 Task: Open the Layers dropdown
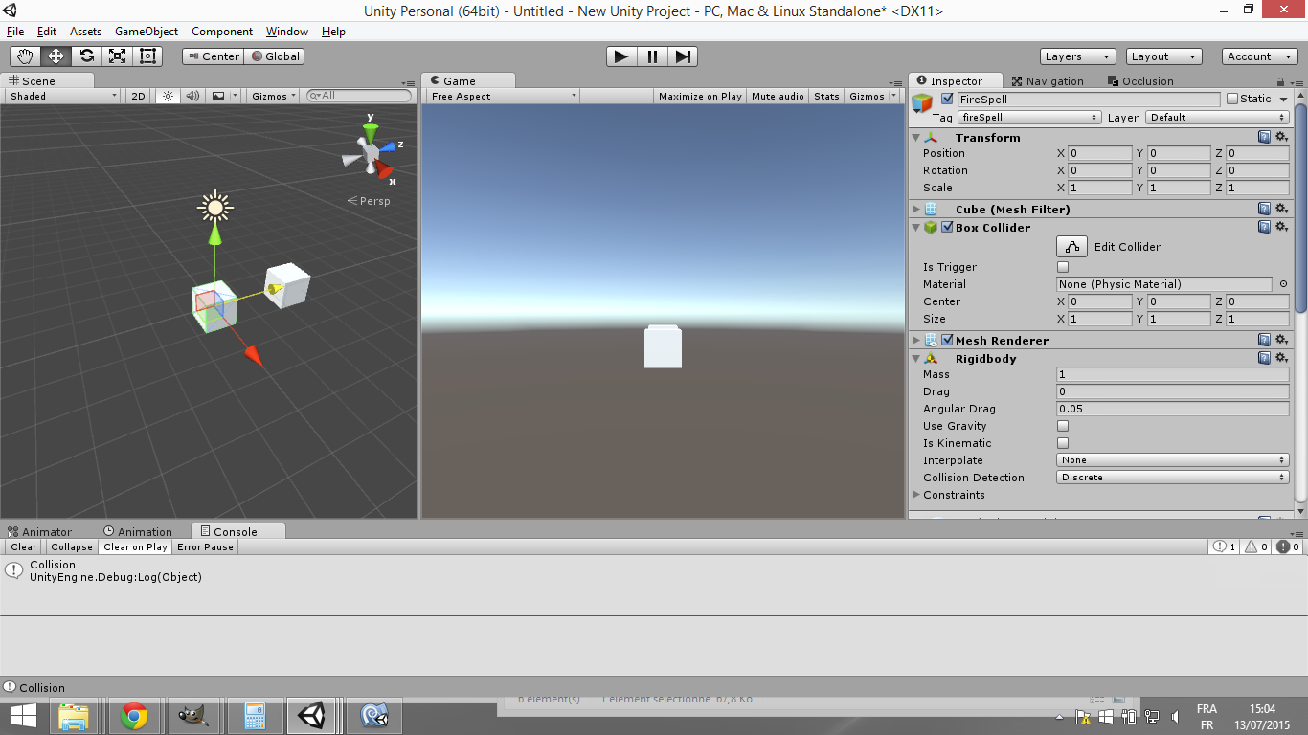click(x=1078, y=56)
